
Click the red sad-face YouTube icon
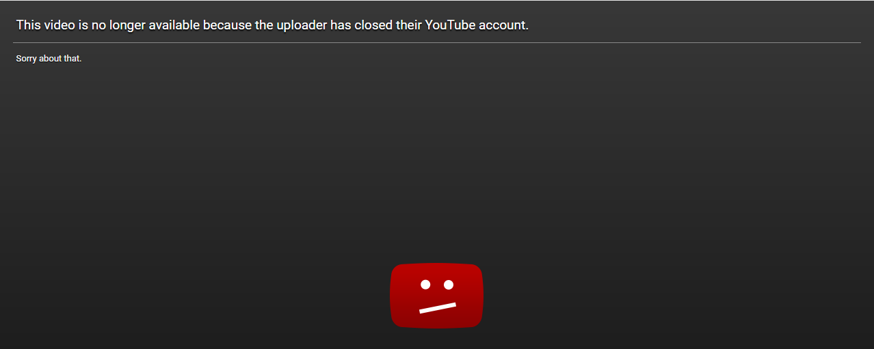tap(437, 296)
